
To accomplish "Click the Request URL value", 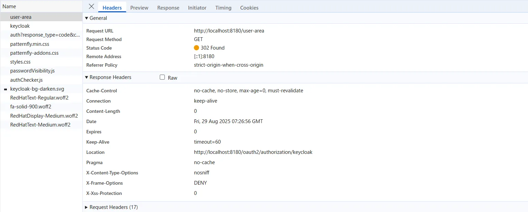I will [229, 31].
